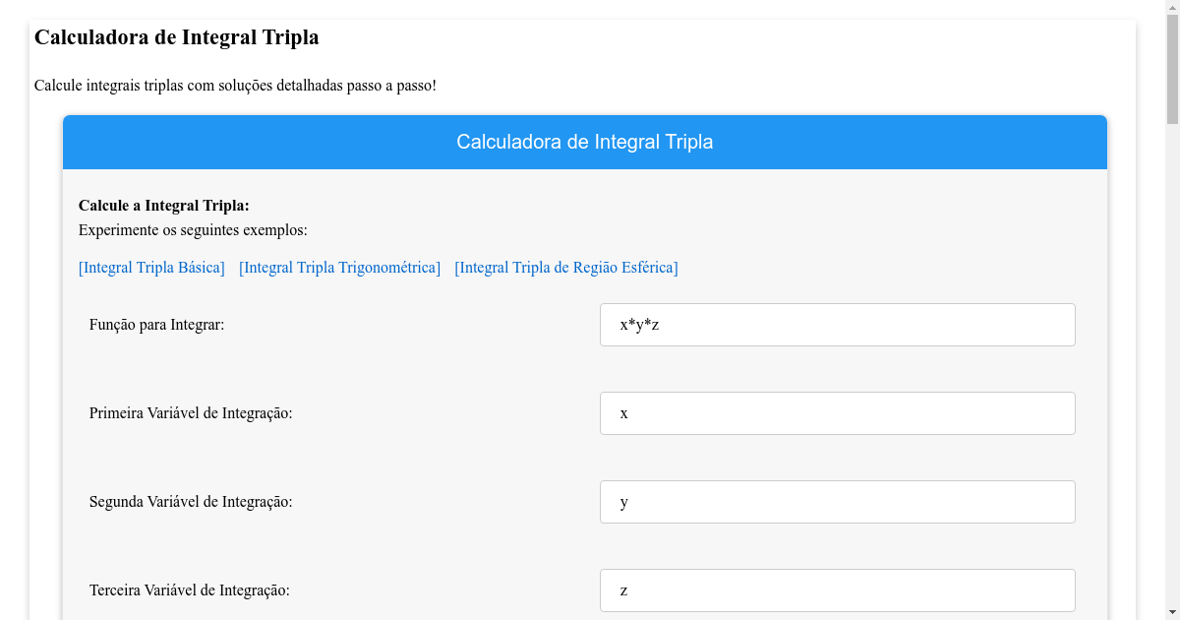Click the 'Função para Integrar:' label
Viewport: 1180px width, 620px height.
pyautogui.click(x=156, y=325)
